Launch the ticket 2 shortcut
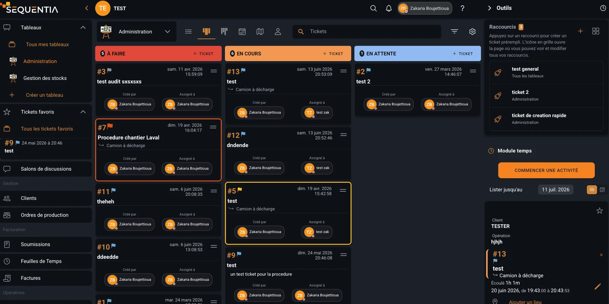 pos(546,96)
